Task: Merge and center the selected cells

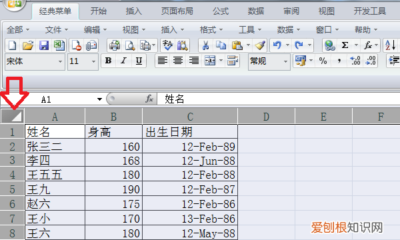Action: point(210,61)
